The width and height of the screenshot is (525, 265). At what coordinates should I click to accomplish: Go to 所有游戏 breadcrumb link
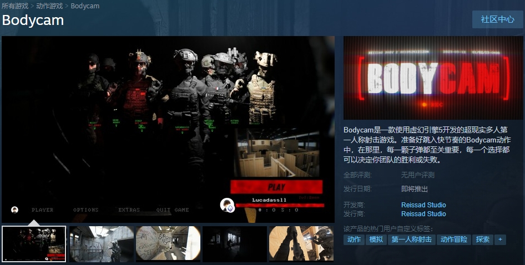pyautogui.click(x=15, y=6)
